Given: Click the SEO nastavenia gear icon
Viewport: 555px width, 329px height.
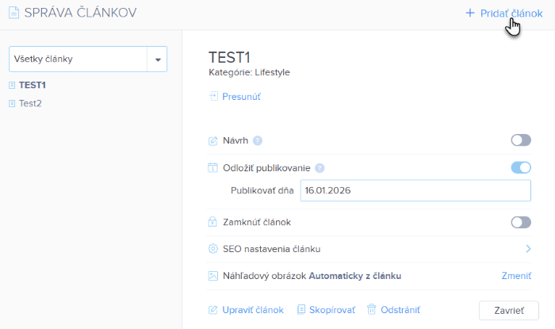Looking at the screenshot, I should click(212, 249).
